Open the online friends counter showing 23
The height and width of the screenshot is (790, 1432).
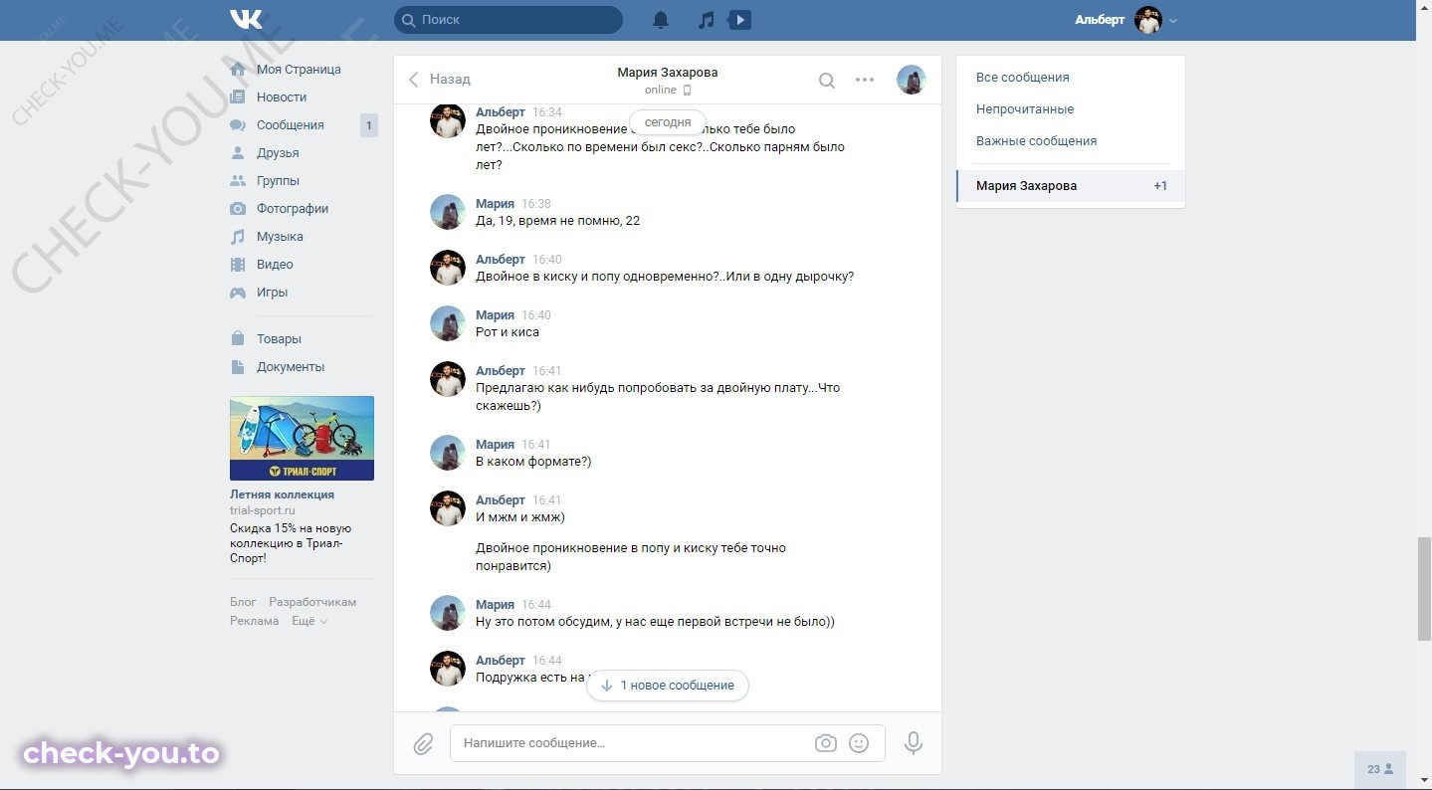click(1380, 769)
